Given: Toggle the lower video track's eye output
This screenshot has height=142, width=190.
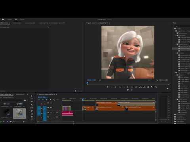Looking at the screenshot, I should 51,108.
